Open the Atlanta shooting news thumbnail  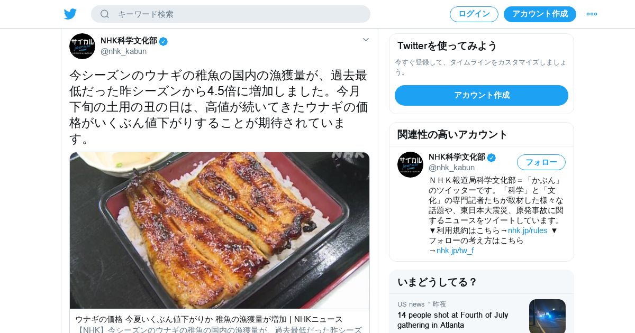547,316
